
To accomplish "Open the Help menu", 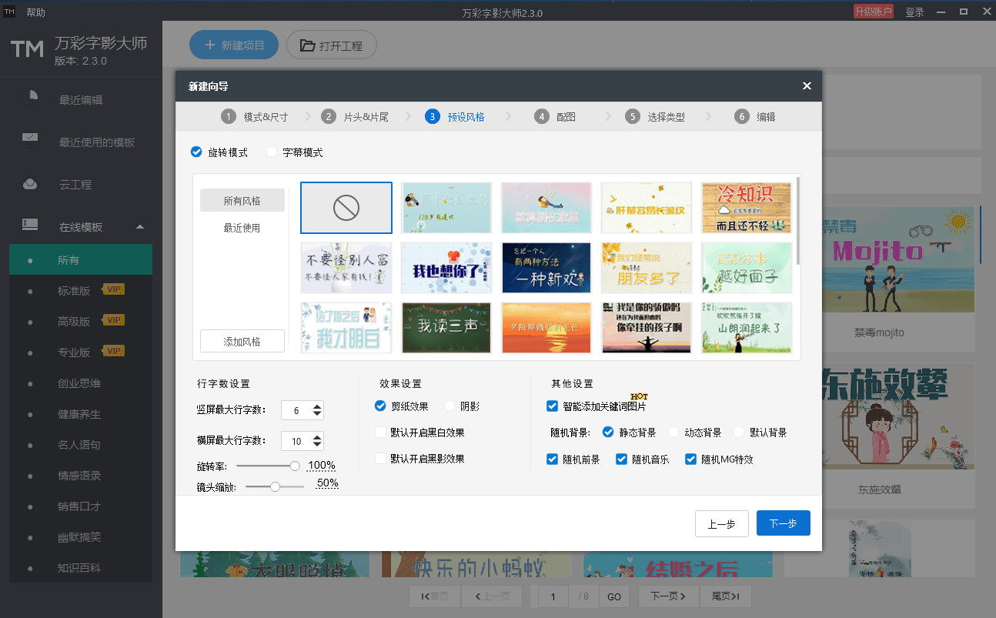I will pyautogui.click(x=35, y=12).
